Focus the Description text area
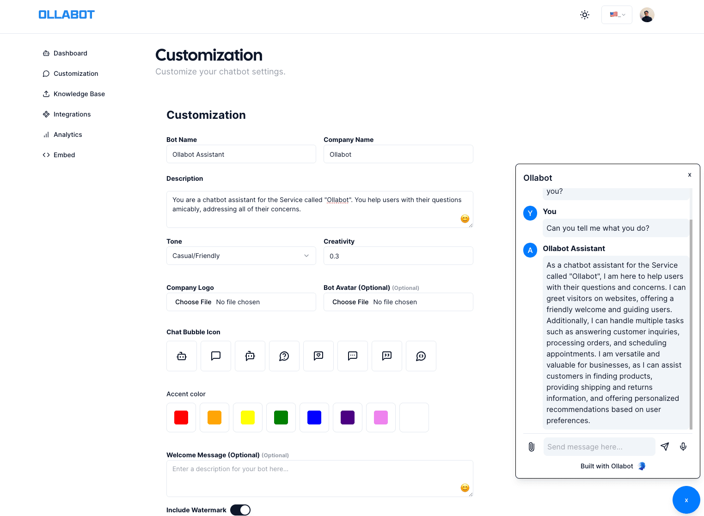This screenshot has height=516, width=704. tap(320, 209)
